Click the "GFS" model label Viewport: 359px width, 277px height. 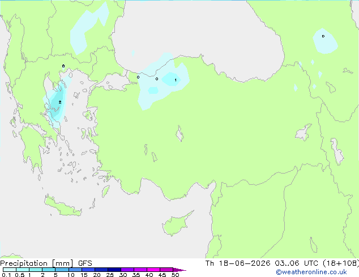coord(85,263)
